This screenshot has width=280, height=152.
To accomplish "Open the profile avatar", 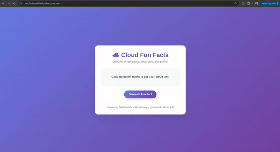I will click(x=257, y=4).
